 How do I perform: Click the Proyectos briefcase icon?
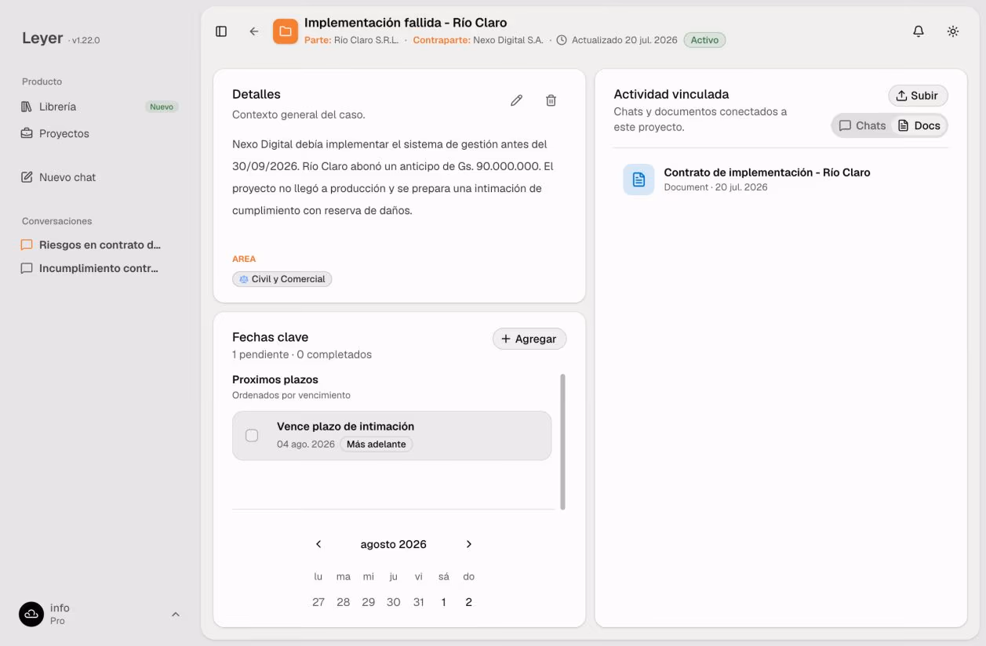click(x=27, y=133)
